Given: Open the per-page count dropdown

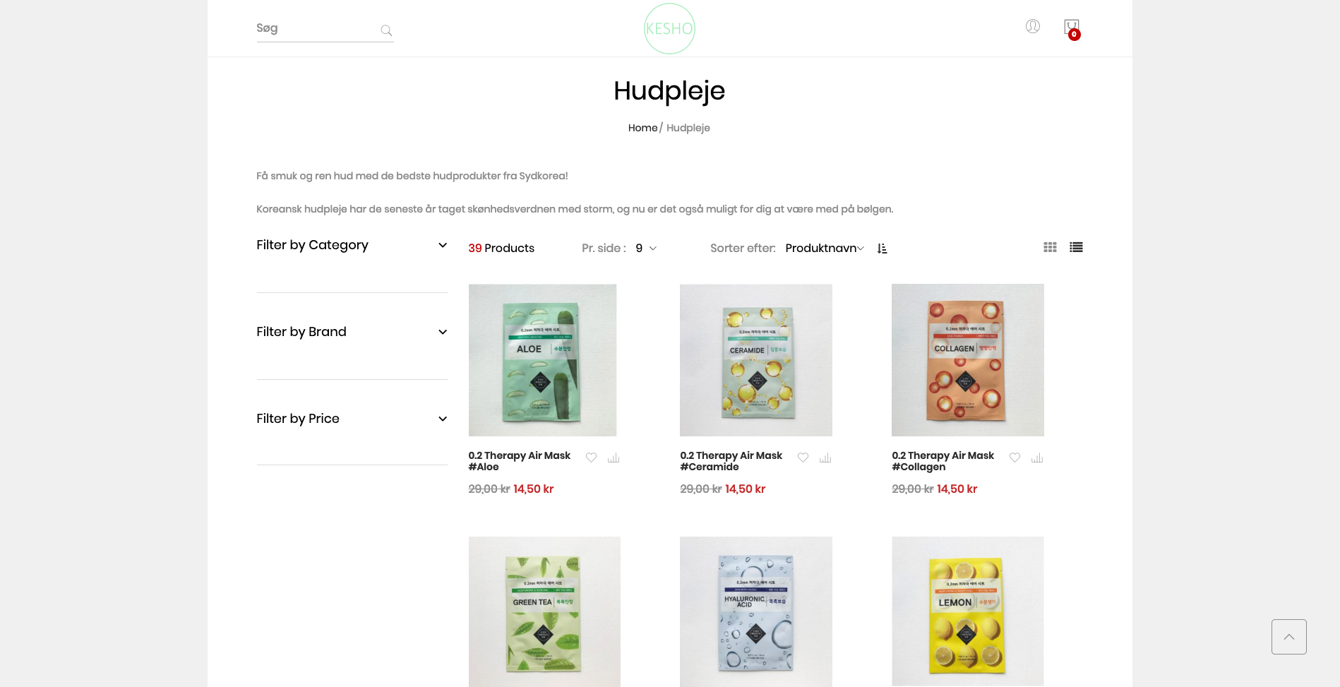Looking at the screenshot, I should click(x=646, y=249).
